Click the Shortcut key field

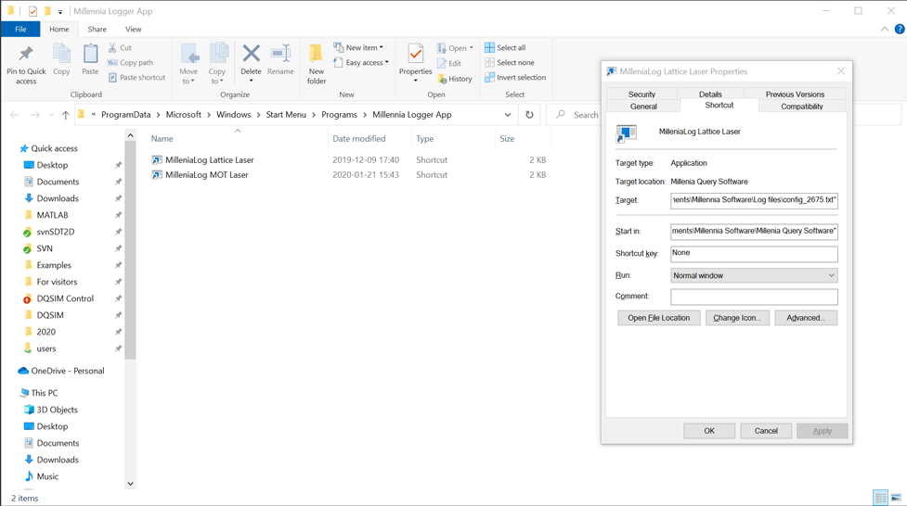754,254
